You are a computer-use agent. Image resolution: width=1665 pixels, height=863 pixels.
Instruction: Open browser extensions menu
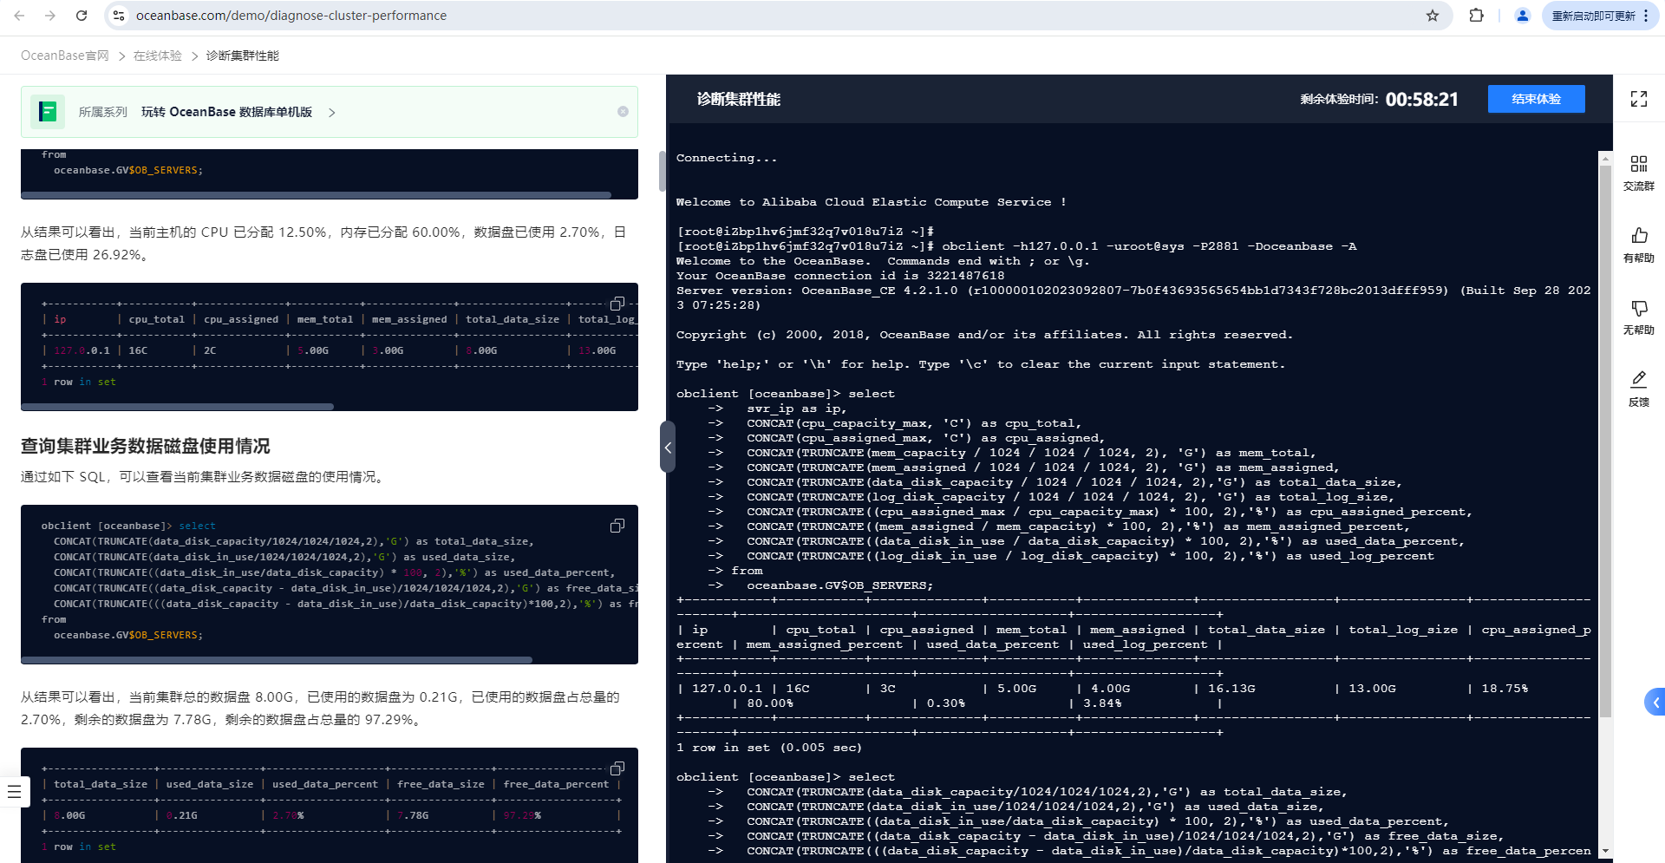(x=1476, y=16)
